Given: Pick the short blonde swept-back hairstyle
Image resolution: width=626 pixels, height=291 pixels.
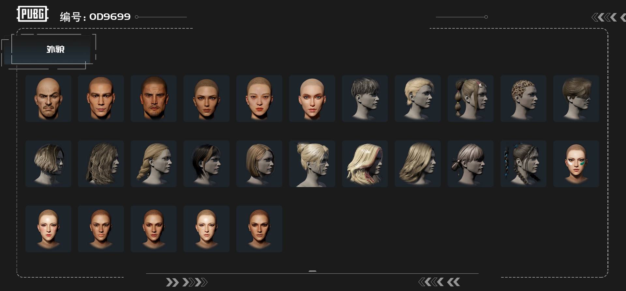Looking at the screenshot, I should coord(418,98).
